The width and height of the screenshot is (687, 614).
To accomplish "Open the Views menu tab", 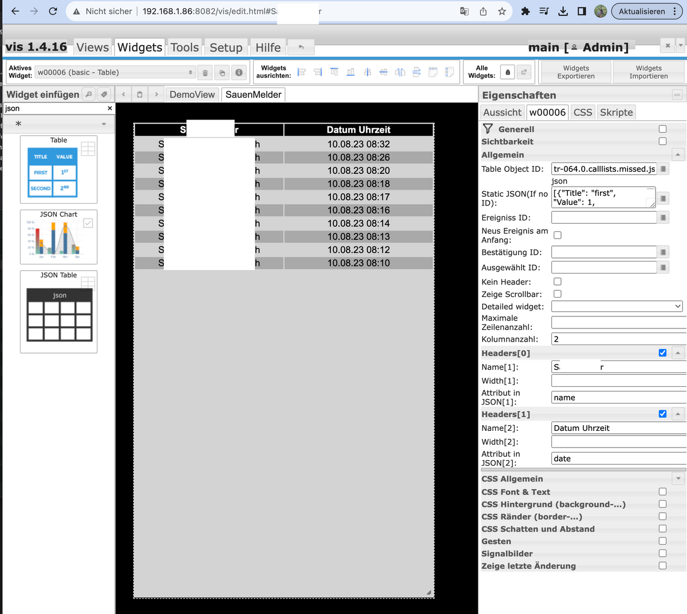I will tap(92, 47).
